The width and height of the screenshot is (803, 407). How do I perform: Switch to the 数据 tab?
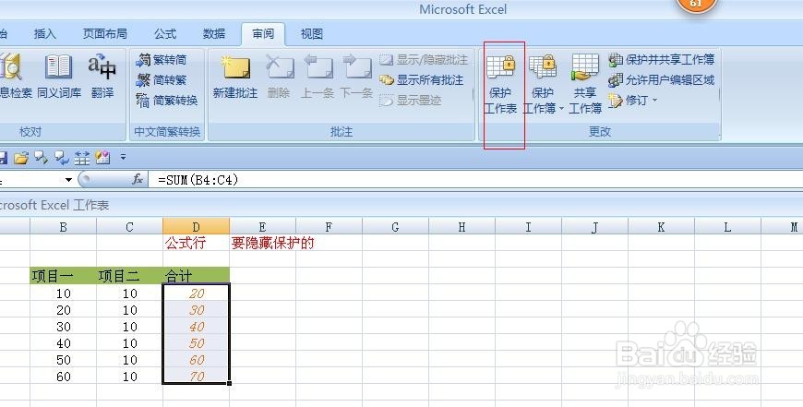(x=214, y=34)
